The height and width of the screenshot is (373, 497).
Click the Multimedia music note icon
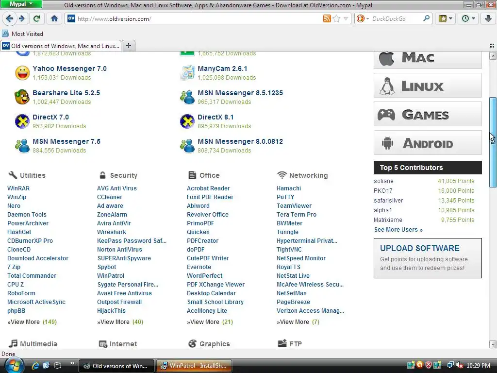(x=13, y=343)
